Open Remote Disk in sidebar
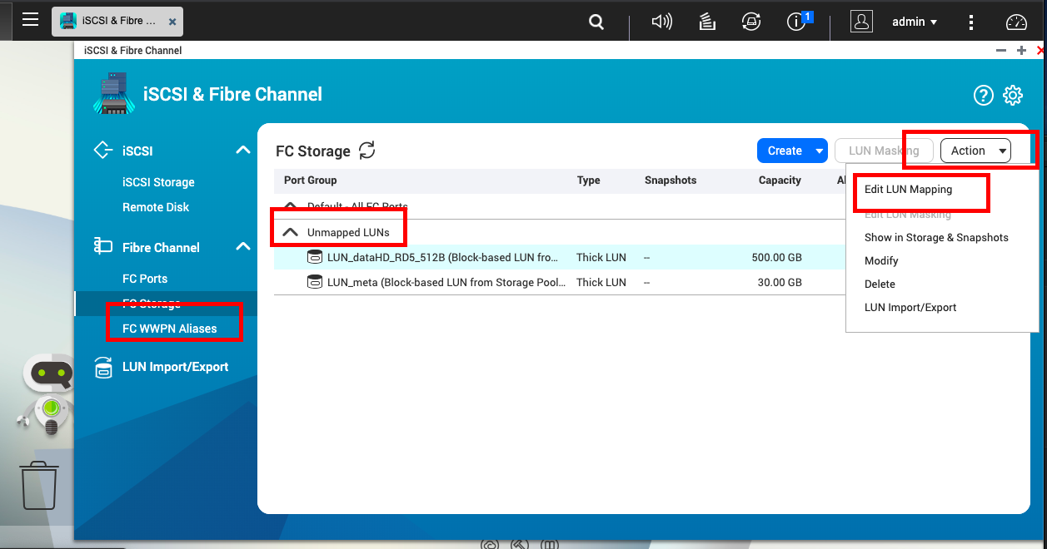The width and height of the screenshot is (1047, 549). 156,207
